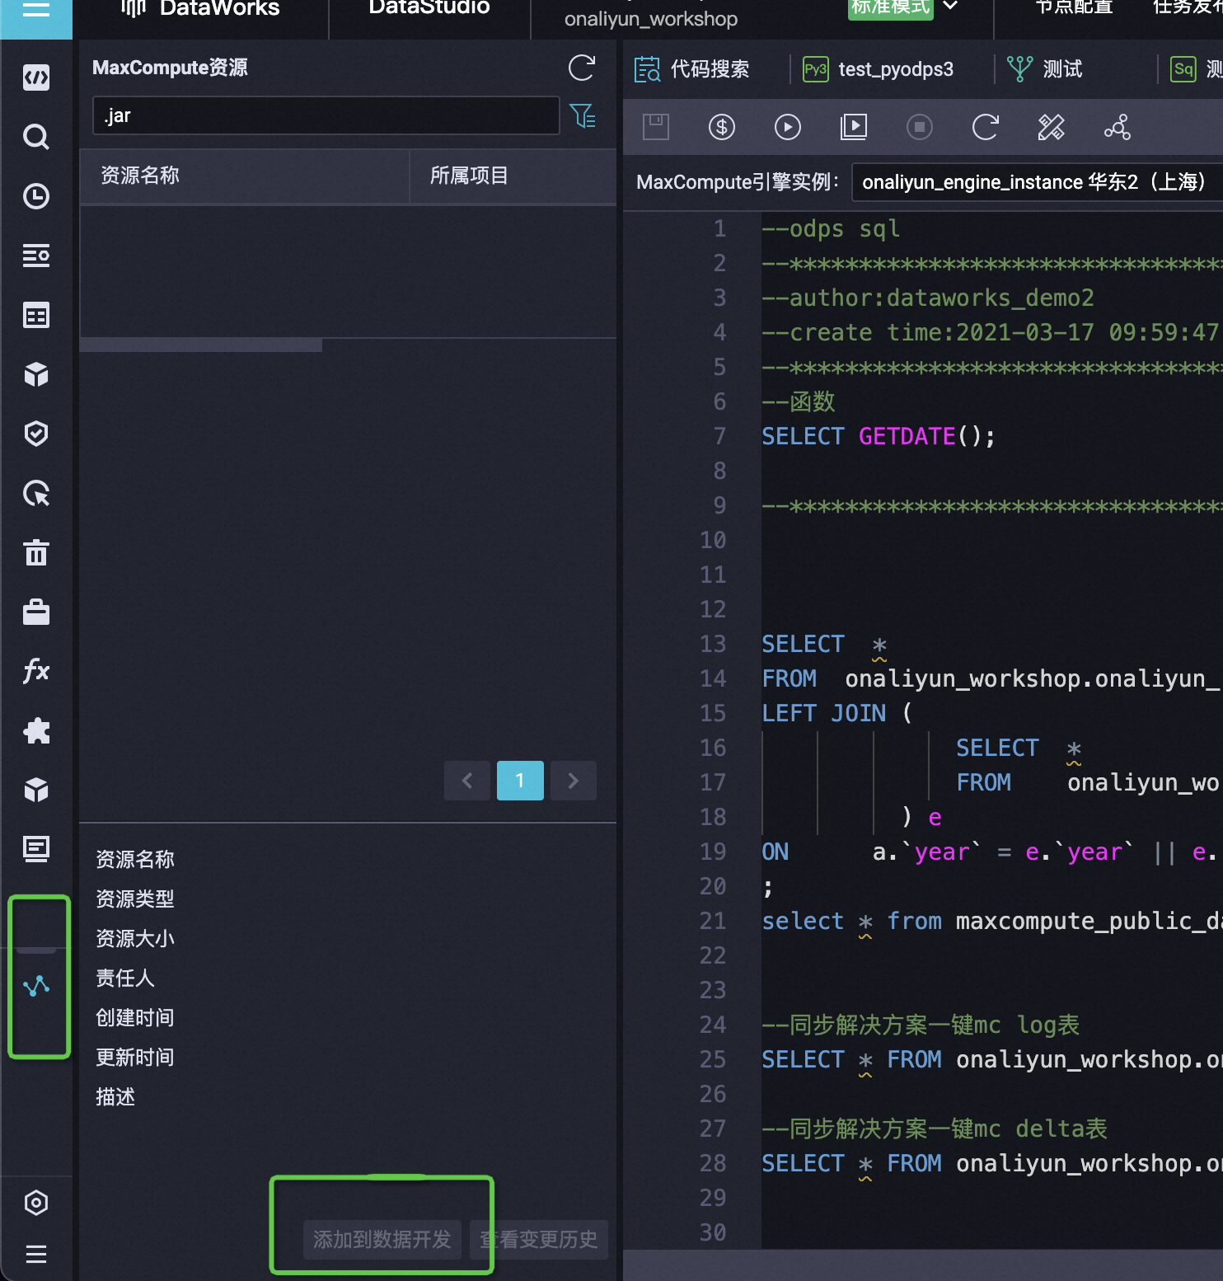Open the ad-hoc query cursor icon
Viewport: 1223px width, 1281px height.
[36, 494]
